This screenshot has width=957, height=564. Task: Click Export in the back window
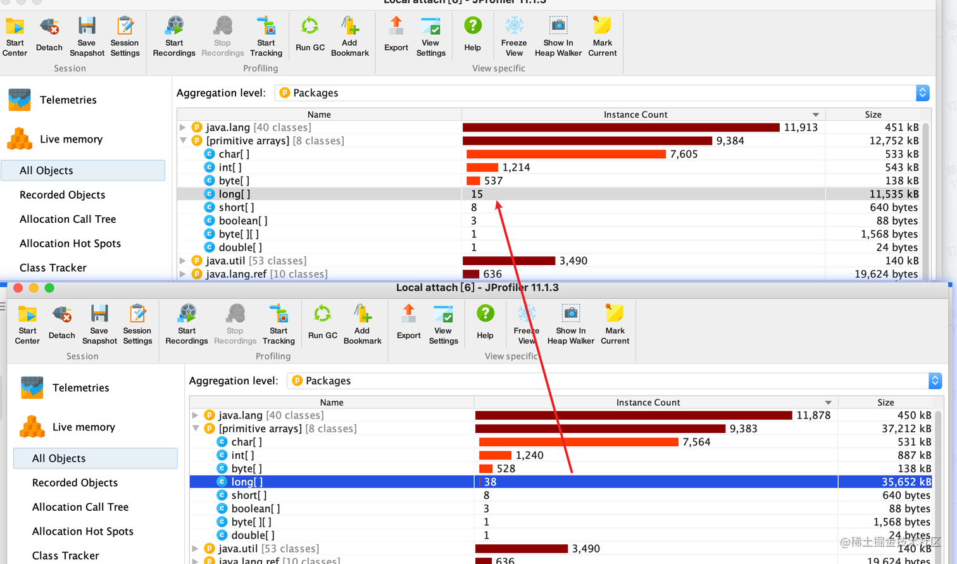pos(396,35)
